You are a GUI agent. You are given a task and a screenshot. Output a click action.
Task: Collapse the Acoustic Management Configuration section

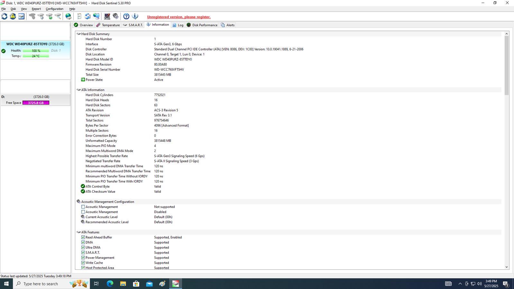pyautogui.click(x=78, y=202)
